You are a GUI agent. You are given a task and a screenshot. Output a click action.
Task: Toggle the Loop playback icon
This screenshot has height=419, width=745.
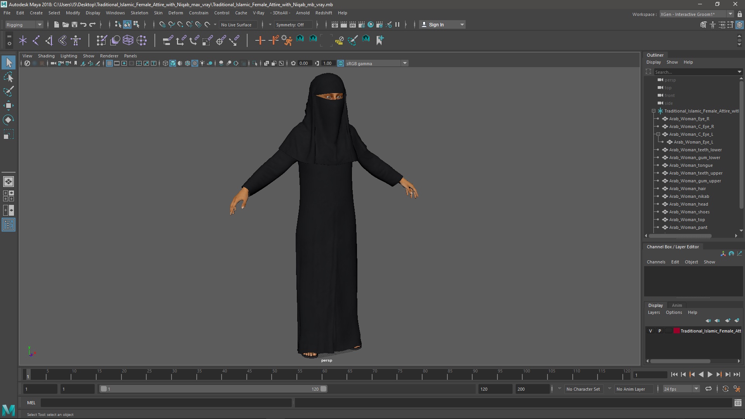click(709, 389)
